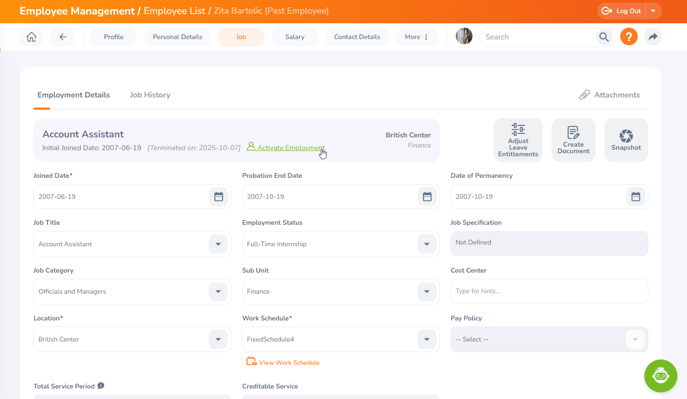Switch to the Job History tab

tap(150, 95)
